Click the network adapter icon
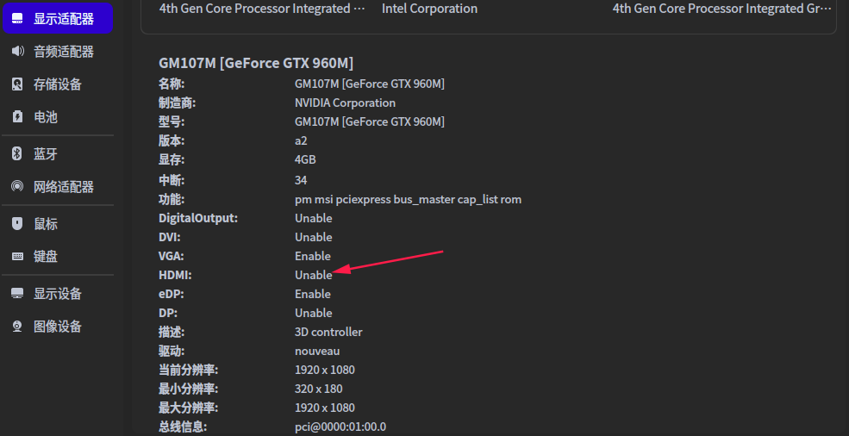This screenshot has width=849, height=436. (17, 187)
